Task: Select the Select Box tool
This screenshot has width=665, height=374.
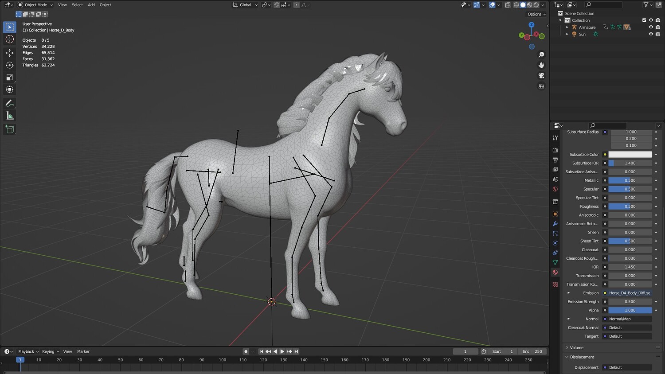Action: 9,27
